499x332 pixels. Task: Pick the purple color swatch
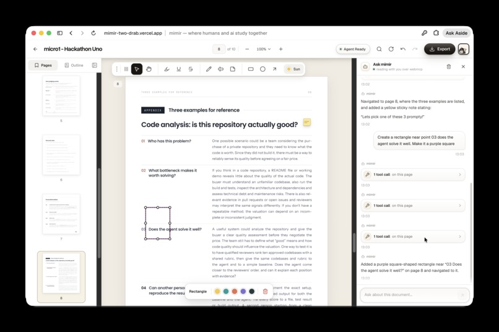(x=243, y=291)
